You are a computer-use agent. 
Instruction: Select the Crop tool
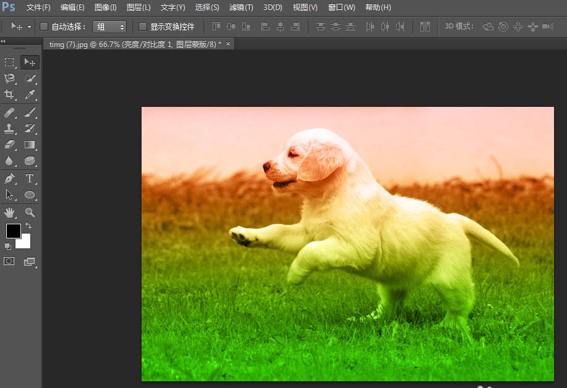click(9, 95)
